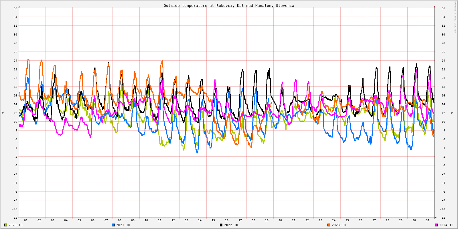Click day "27" on the x-axis
This screenshot has width=458, height=229.
click(374, 220)
